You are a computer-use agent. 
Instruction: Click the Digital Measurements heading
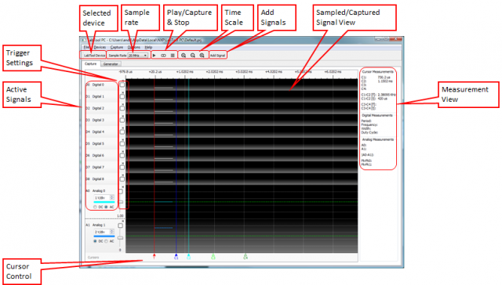(377, 115)
